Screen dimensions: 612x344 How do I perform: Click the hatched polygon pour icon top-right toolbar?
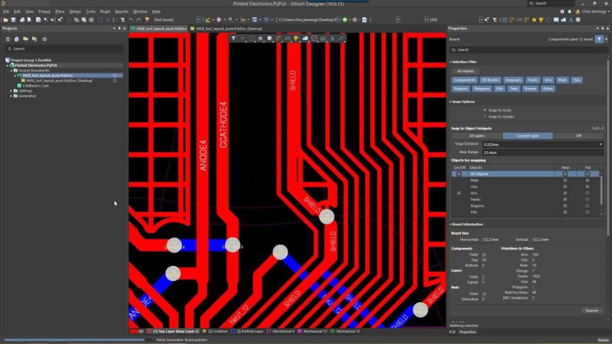pyautogui.click(x=505, y=20)
